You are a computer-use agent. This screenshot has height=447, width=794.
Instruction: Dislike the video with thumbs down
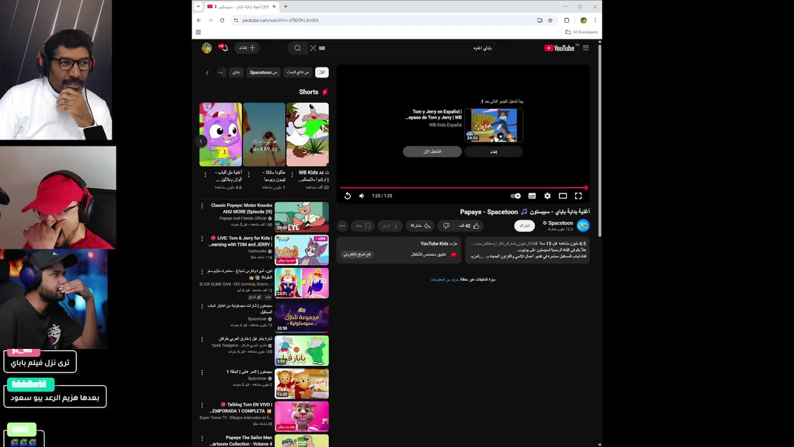[x=446, y=226]
